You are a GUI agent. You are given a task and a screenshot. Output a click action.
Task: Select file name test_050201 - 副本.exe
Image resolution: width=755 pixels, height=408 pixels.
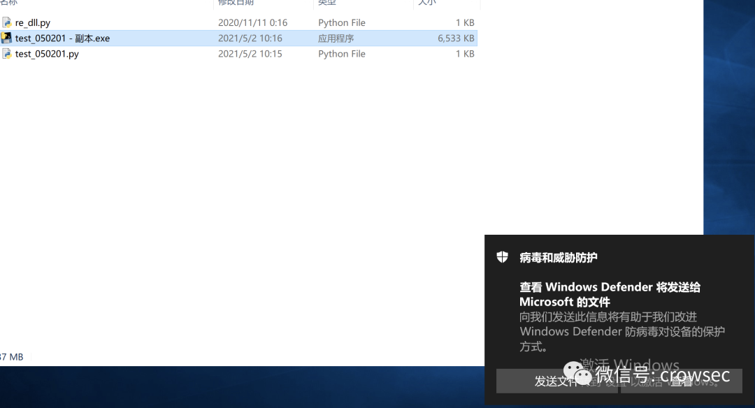[x=63, y=38]
